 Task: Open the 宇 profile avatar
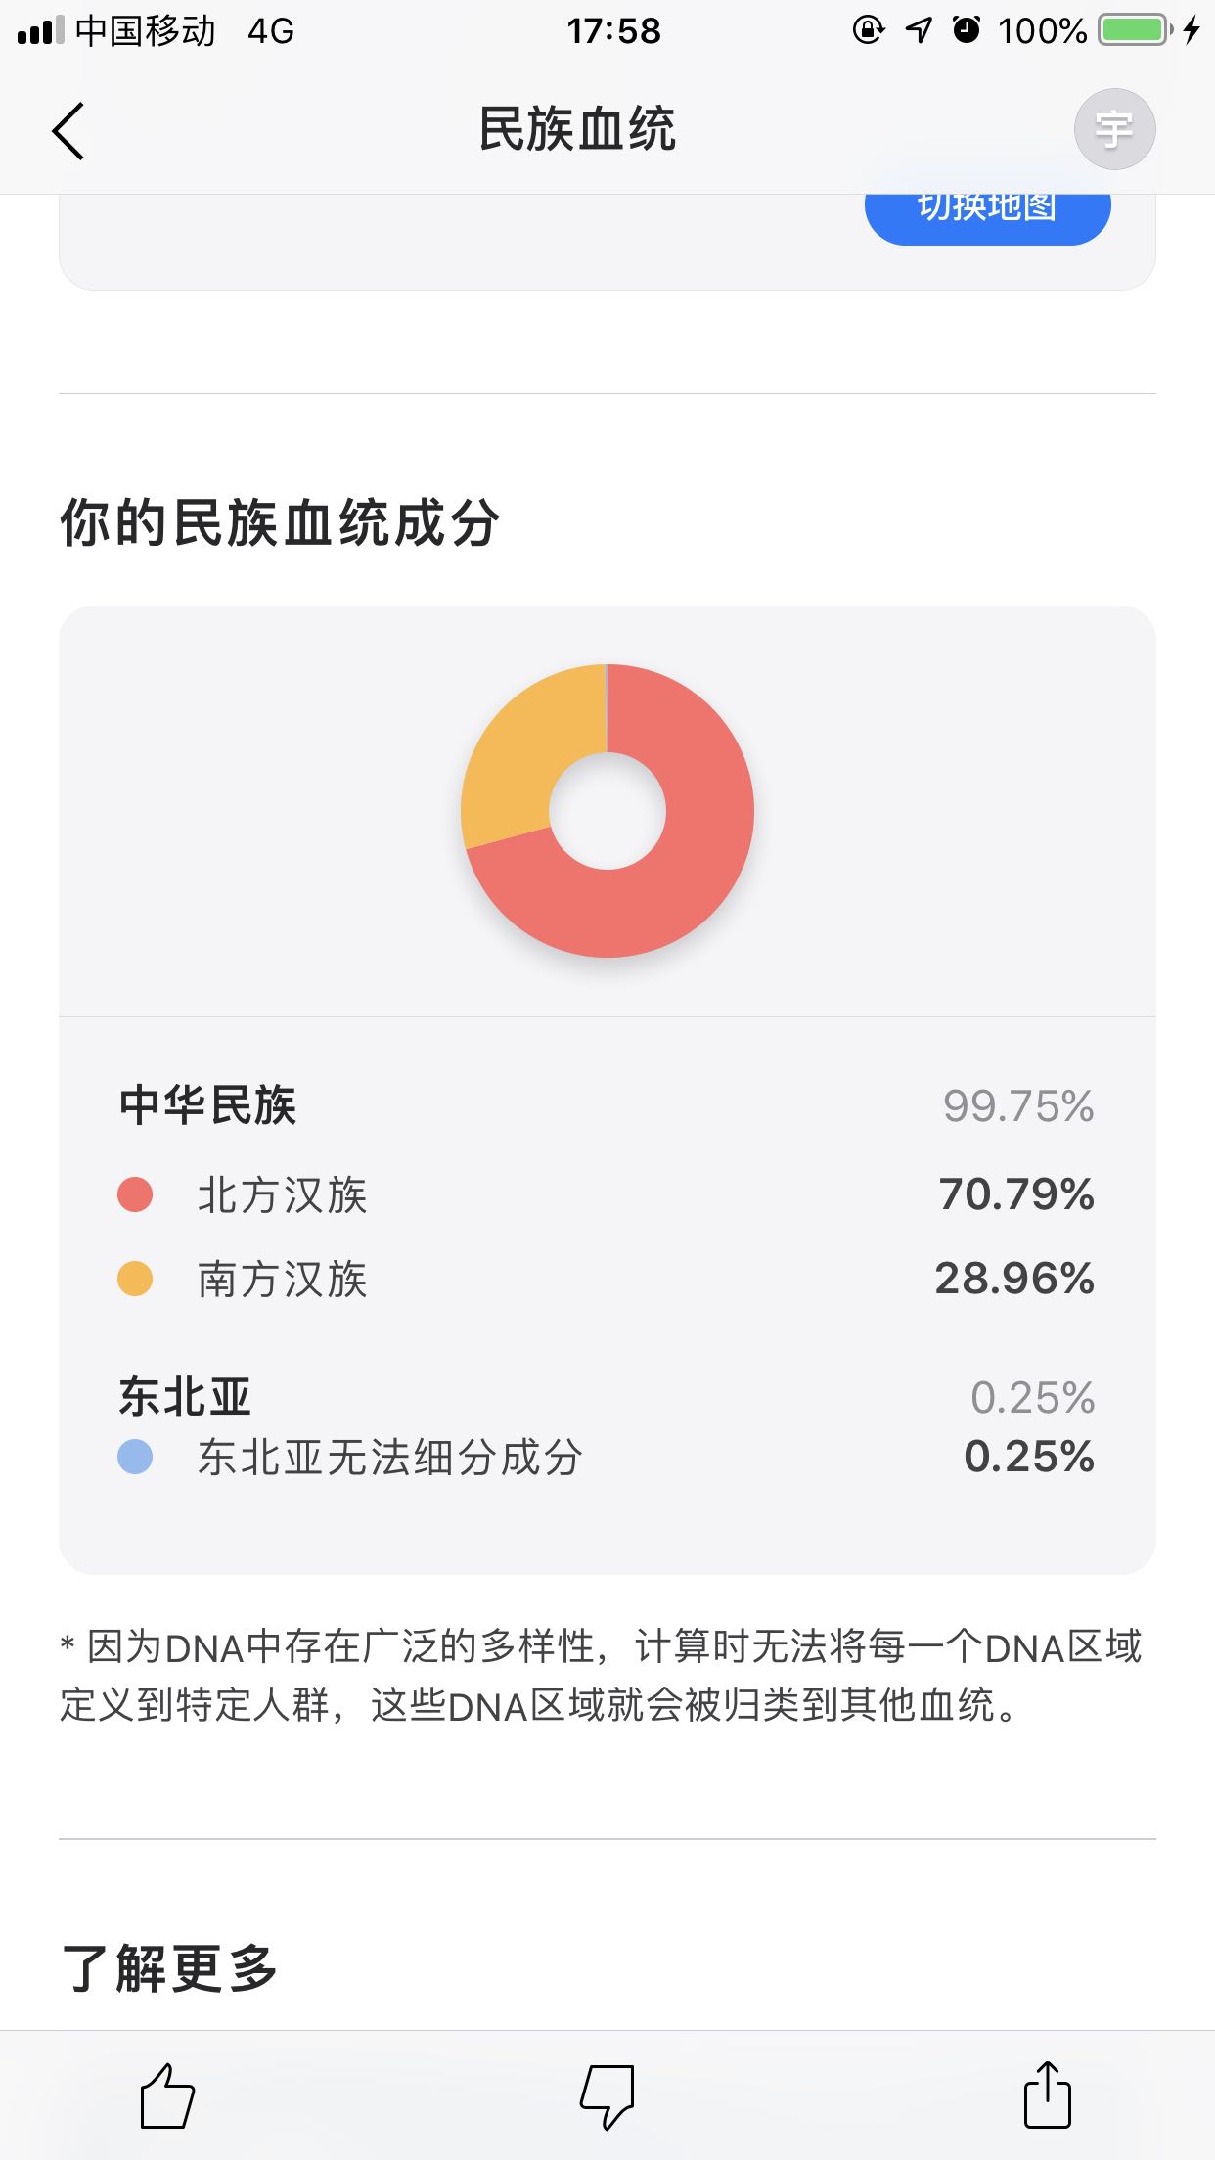coord(1114,129)
